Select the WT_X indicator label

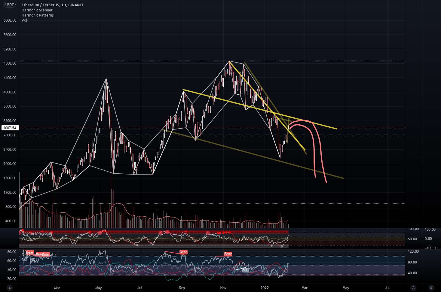tap(27, 238)
